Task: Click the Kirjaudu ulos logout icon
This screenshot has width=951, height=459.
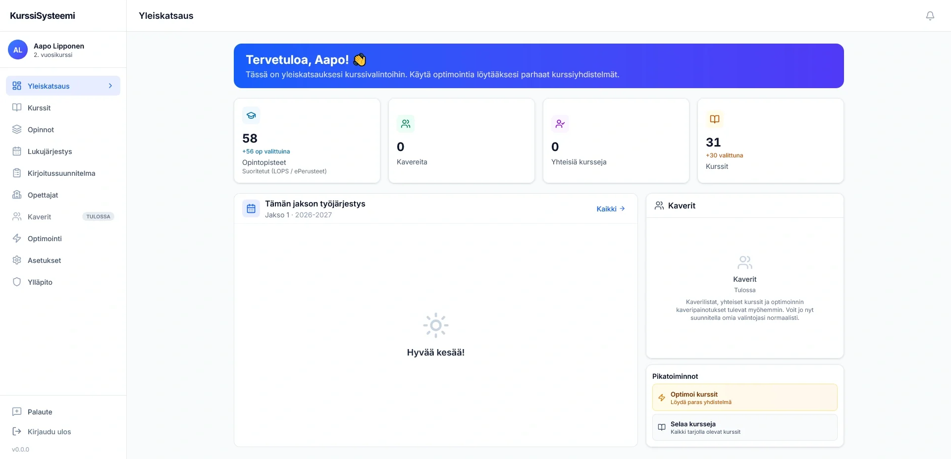Action: (x=17, y=431)
